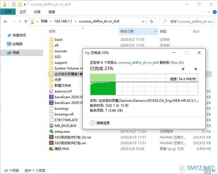Screen dimensions: 218x174
Task: Click the 6,956 KB size value
Action: [204, 149]
